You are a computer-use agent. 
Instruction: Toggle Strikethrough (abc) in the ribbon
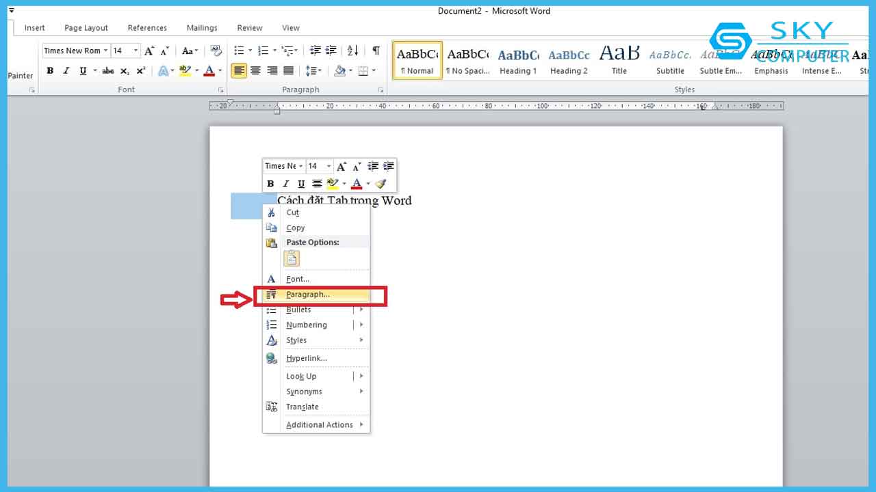click(x=108, y=70)
